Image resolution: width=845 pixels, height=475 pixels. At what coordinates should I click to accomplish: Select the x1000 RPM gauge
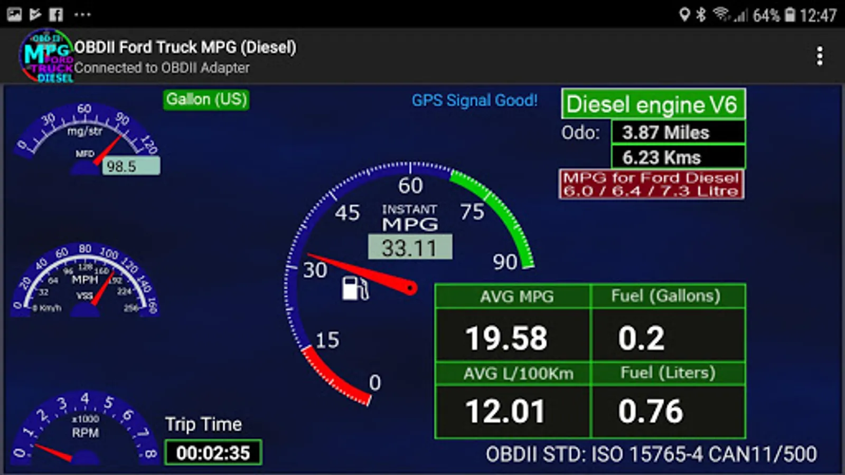tap(85, 429)
